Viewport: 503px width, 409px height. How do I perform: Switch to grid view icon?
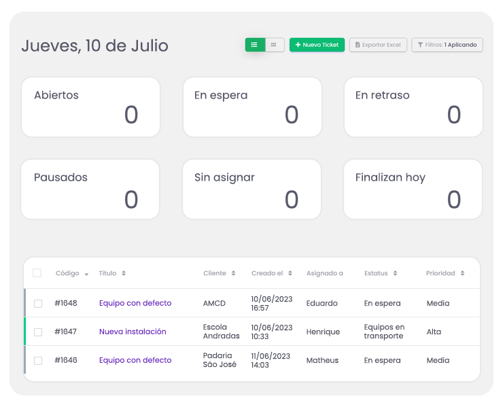coord(274,45)
